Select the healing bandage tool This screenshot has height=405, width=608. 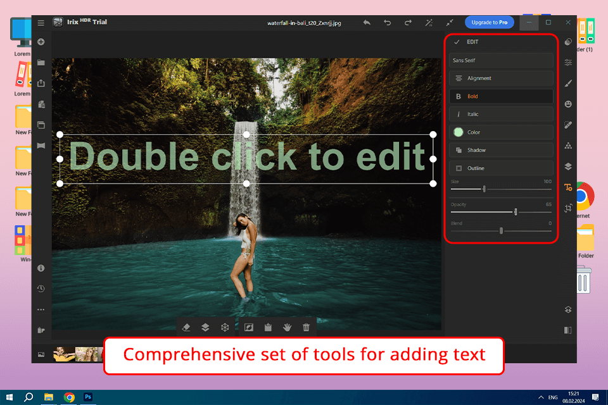[x=568, y=125]
